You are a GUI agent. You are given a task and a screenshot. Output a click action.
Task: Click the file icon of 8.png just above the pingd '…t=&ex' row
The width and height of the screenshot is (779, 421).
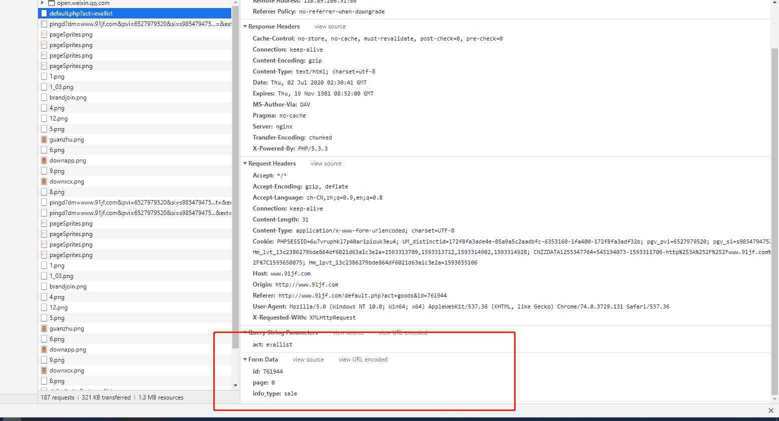click(44, 192)
